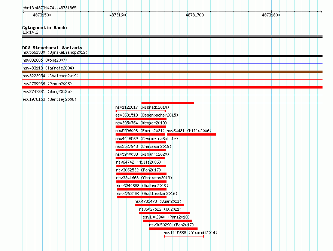
Task: Click nsv6027522 (Wu2021) variant label
Action: coord(160,209)
